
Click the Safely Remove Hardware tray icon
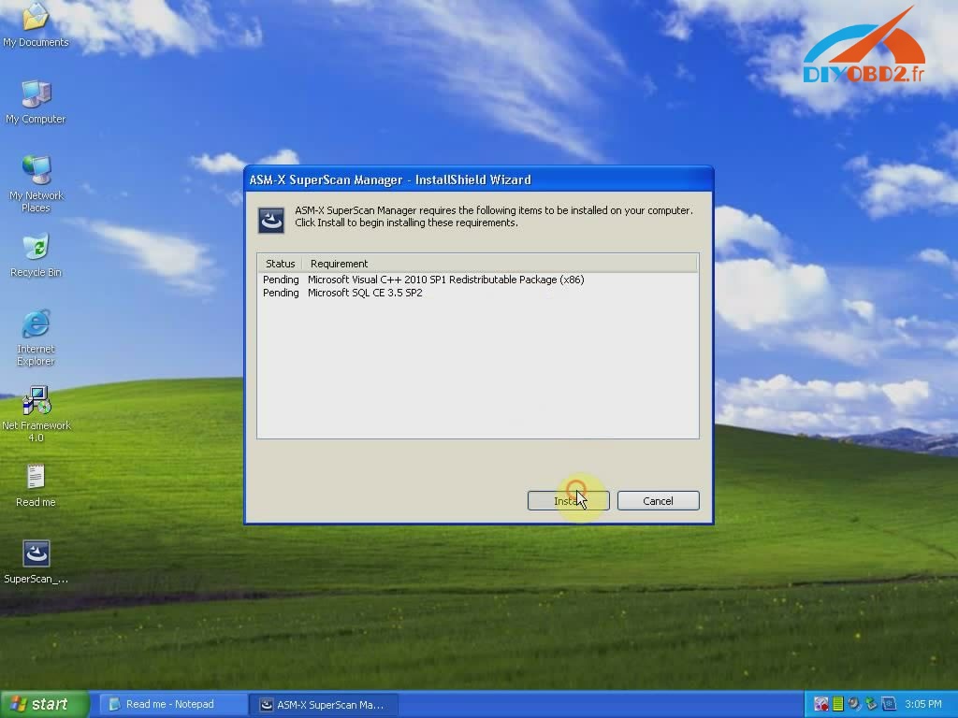870,704
